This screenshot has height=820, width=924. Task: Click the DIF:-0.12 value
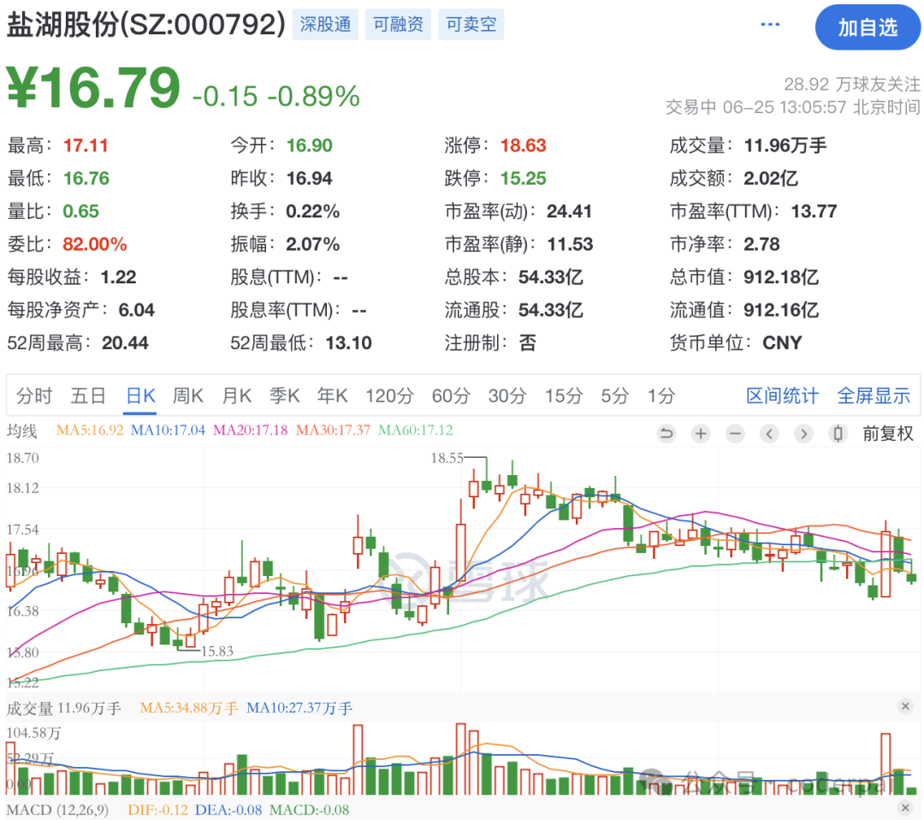click(x=158, y=810)
